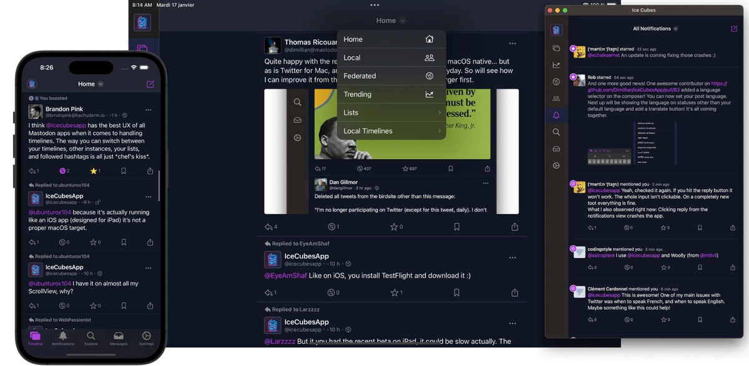This screenshot has width=749, height=366.
Task: Select Timeline tab on iPhone bottom bar
Action: (x=36, y=339)
